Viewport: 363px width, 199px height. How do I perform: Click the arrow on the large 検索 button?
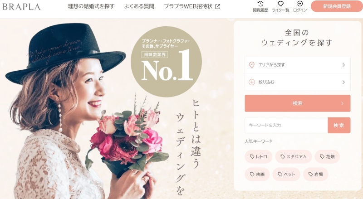coord(342,103)
